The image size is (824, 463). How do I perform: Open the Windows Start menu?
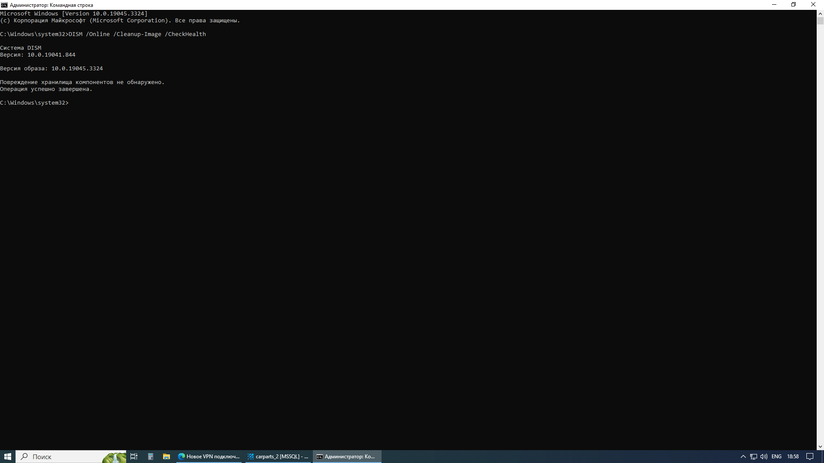(x=8, y=457)
